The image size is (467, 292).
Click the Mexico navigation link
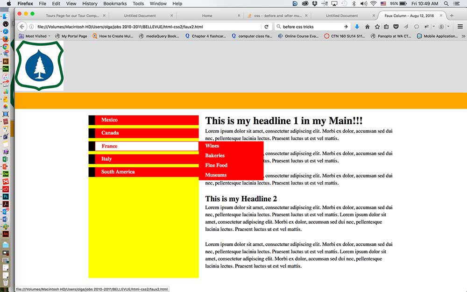(109, 120)
